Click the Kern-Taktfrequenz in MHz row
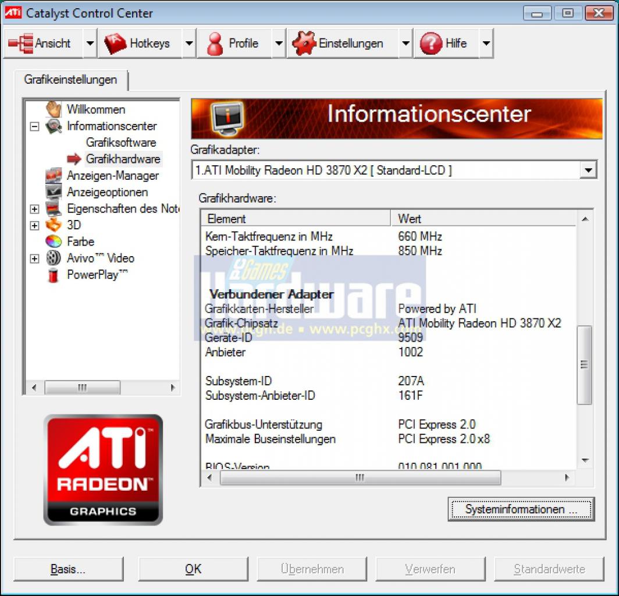This screenshot has width=619, height=596. pyautogui.click(x=389, y=236)
